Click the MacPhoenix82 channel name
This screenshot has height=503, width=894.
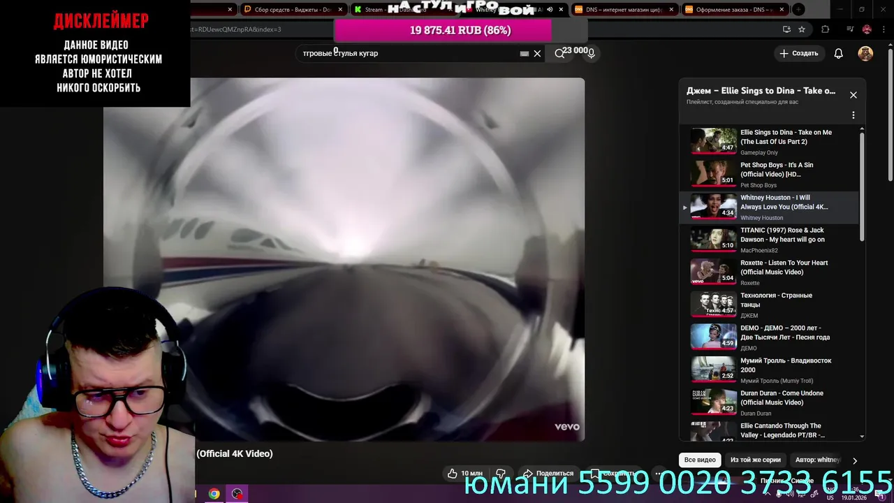coord(759,250)
